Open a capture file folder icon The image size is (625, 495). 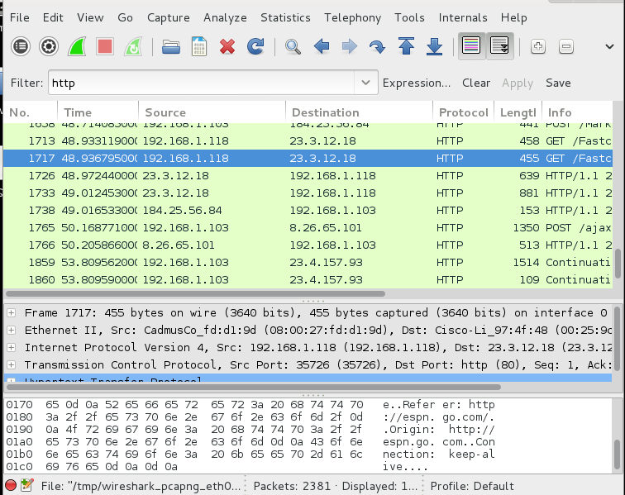click(x=171, y=47)
